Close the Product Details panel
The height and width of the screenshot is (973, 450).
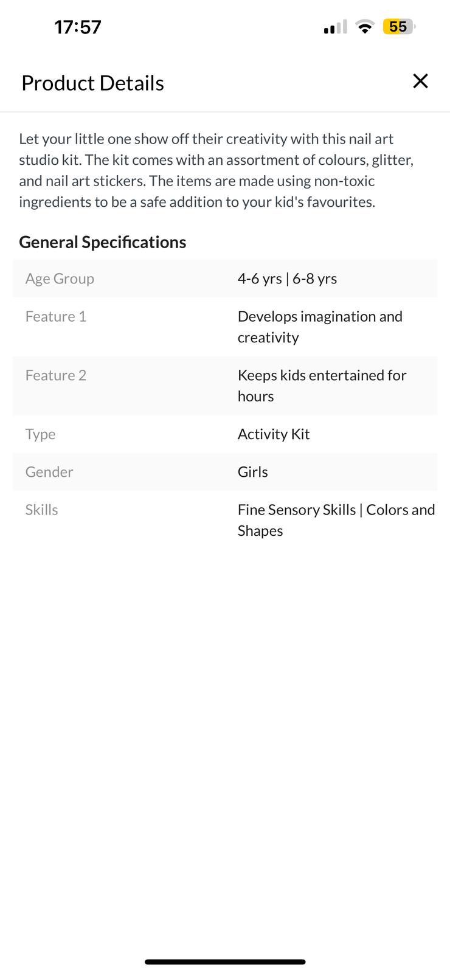420,81
